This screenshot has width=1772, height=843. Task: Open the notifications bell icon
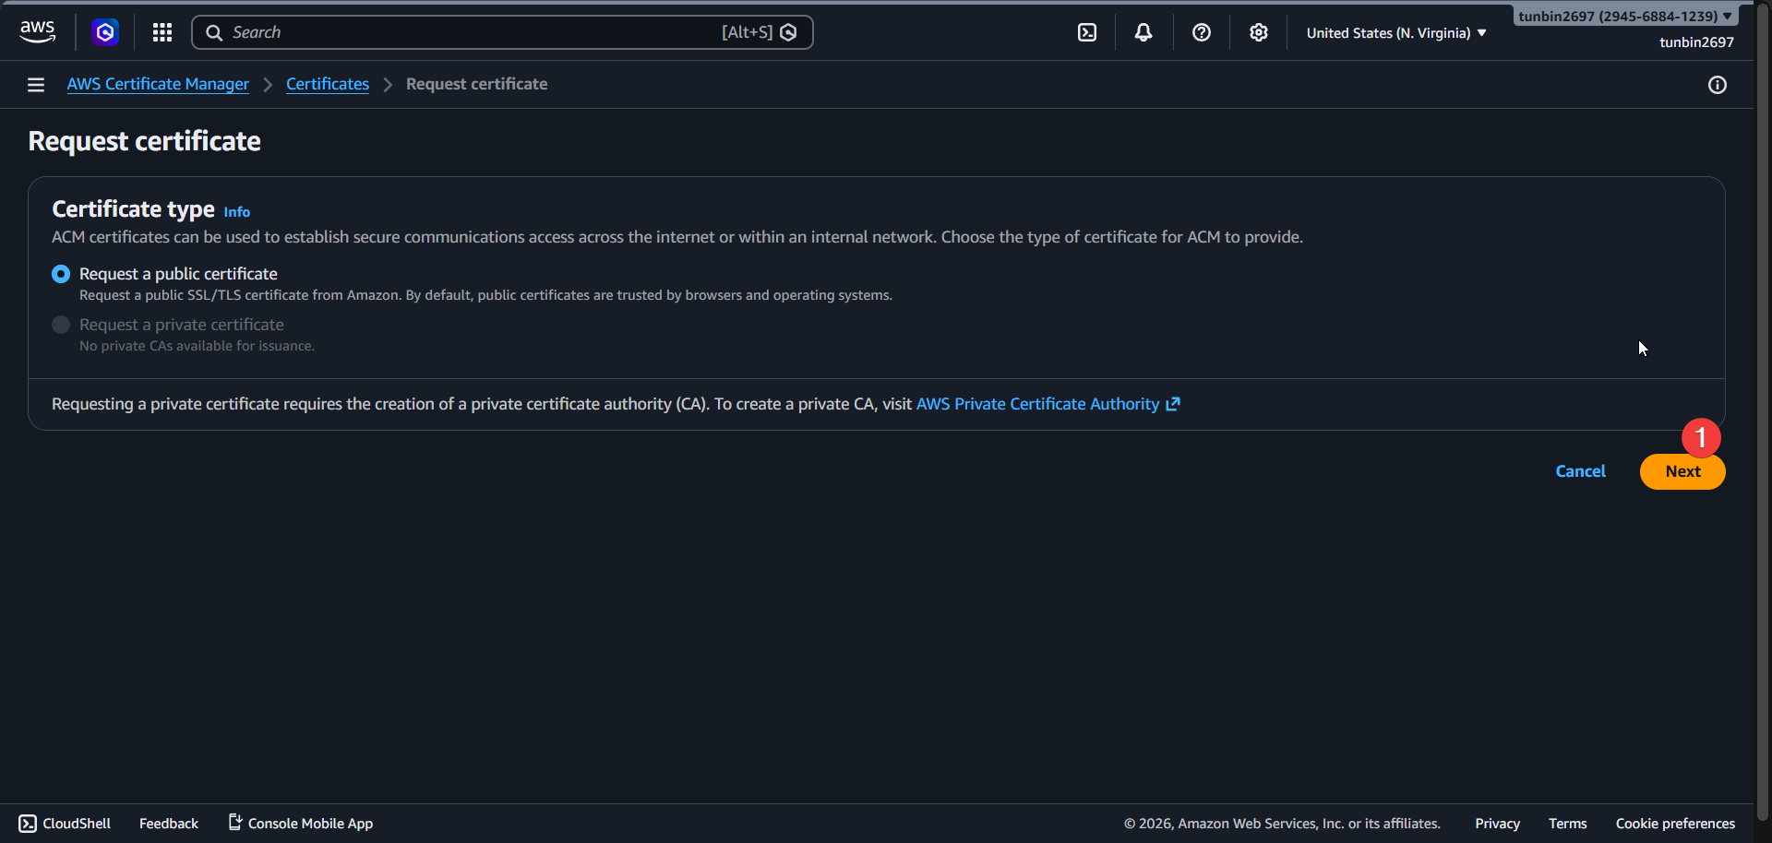[x=1143, y=32]
